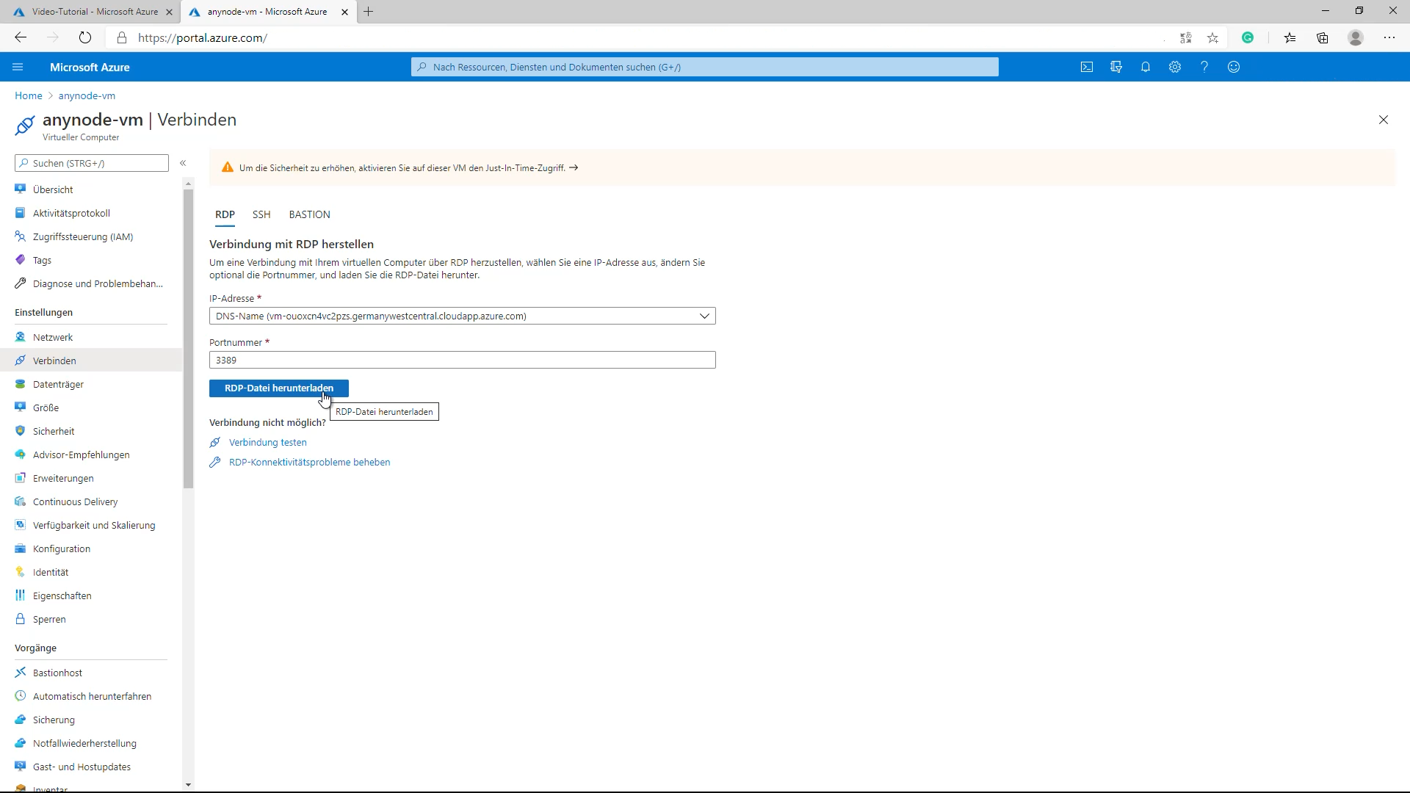Switch to the BASTION tab
The height and width of the screenshot is (793, 1410).
[x=309, y=214]
